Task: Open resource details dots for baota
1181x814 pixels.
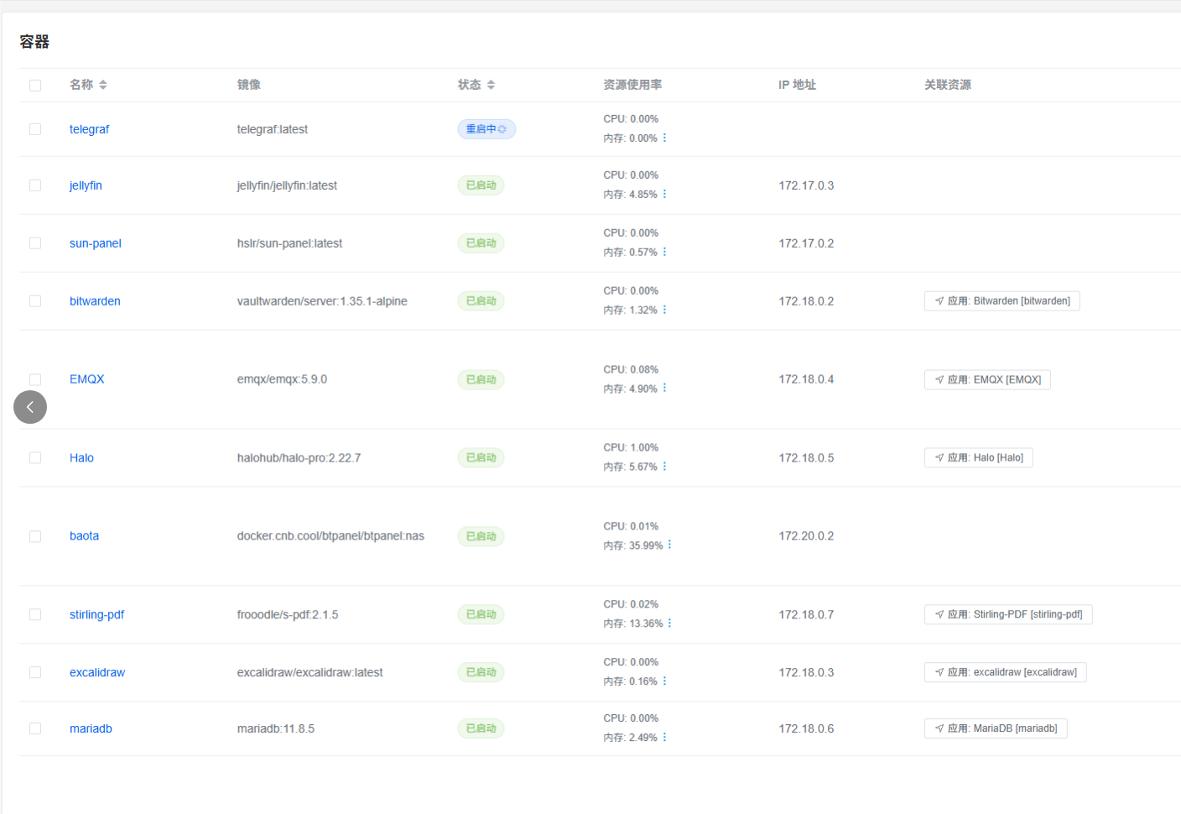Action: pyautogui.click(x=669, y=545)
